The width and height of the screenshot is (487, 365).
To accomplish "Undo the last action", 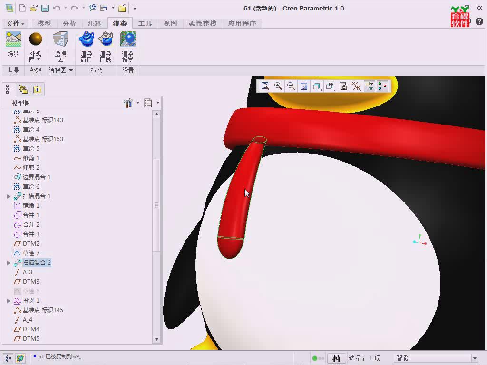I will [x=57, y=8].
